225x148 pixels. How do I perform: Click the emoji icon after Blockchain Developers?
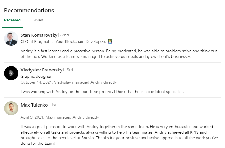pyautogui.click(x=110, y=41)
